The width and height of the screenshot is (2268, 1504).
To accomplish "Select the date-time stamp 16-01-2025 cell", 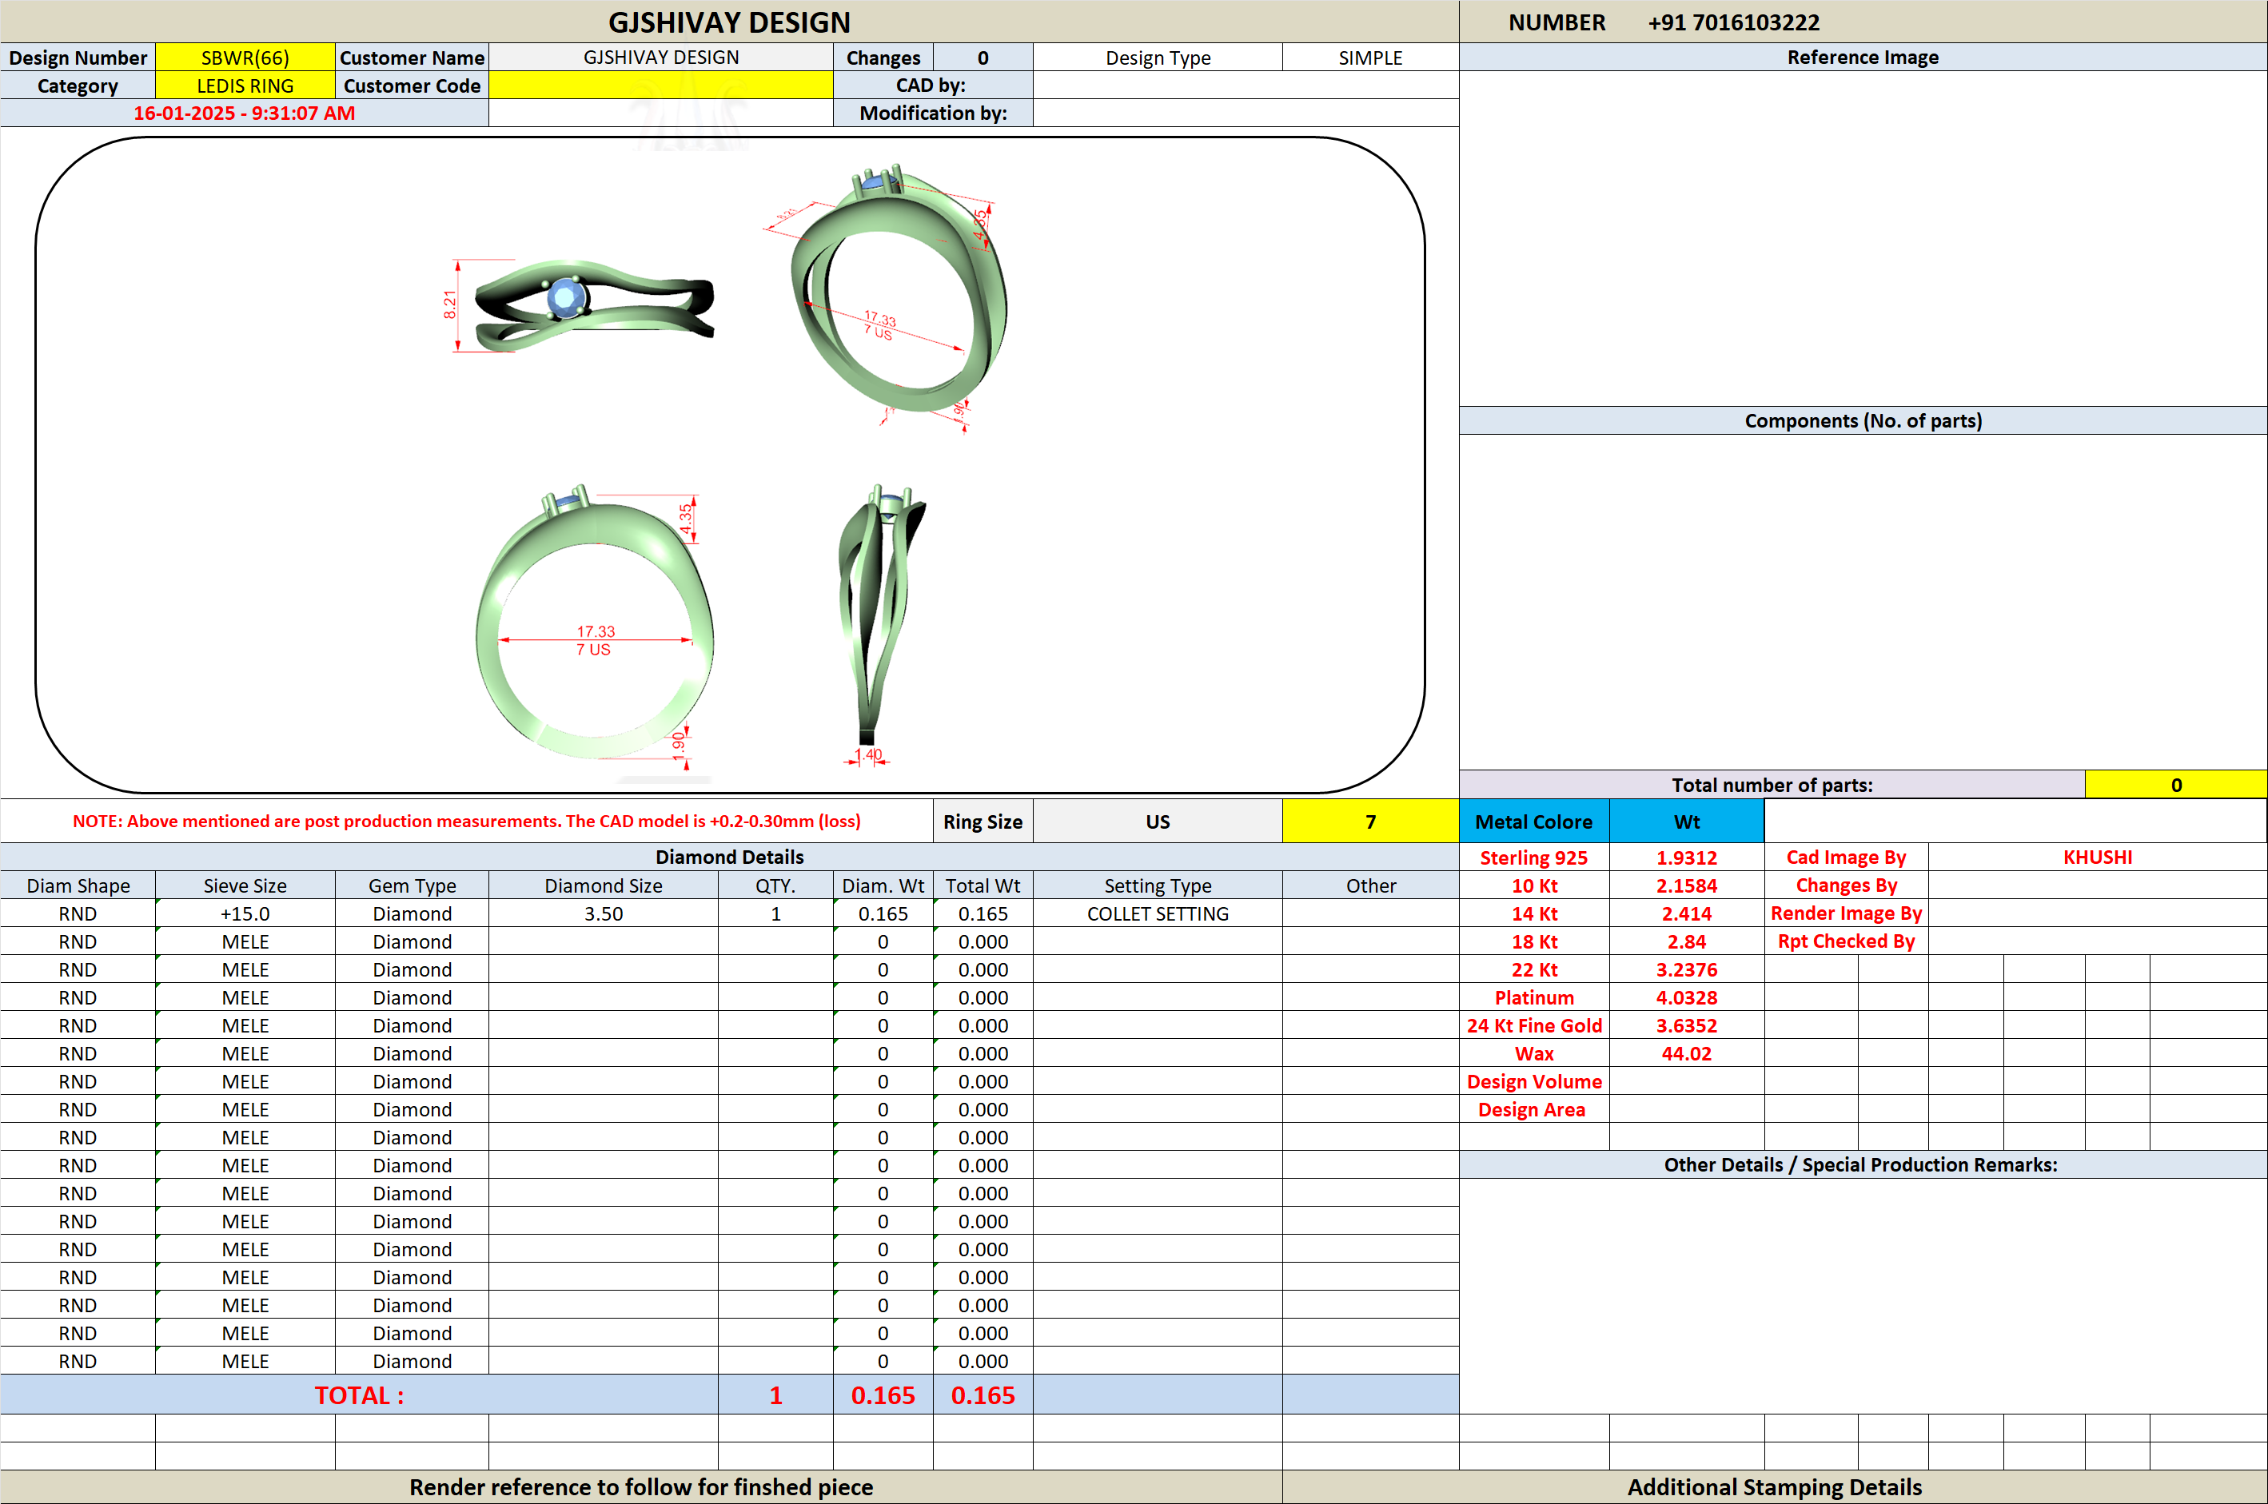I will (244, 113).
